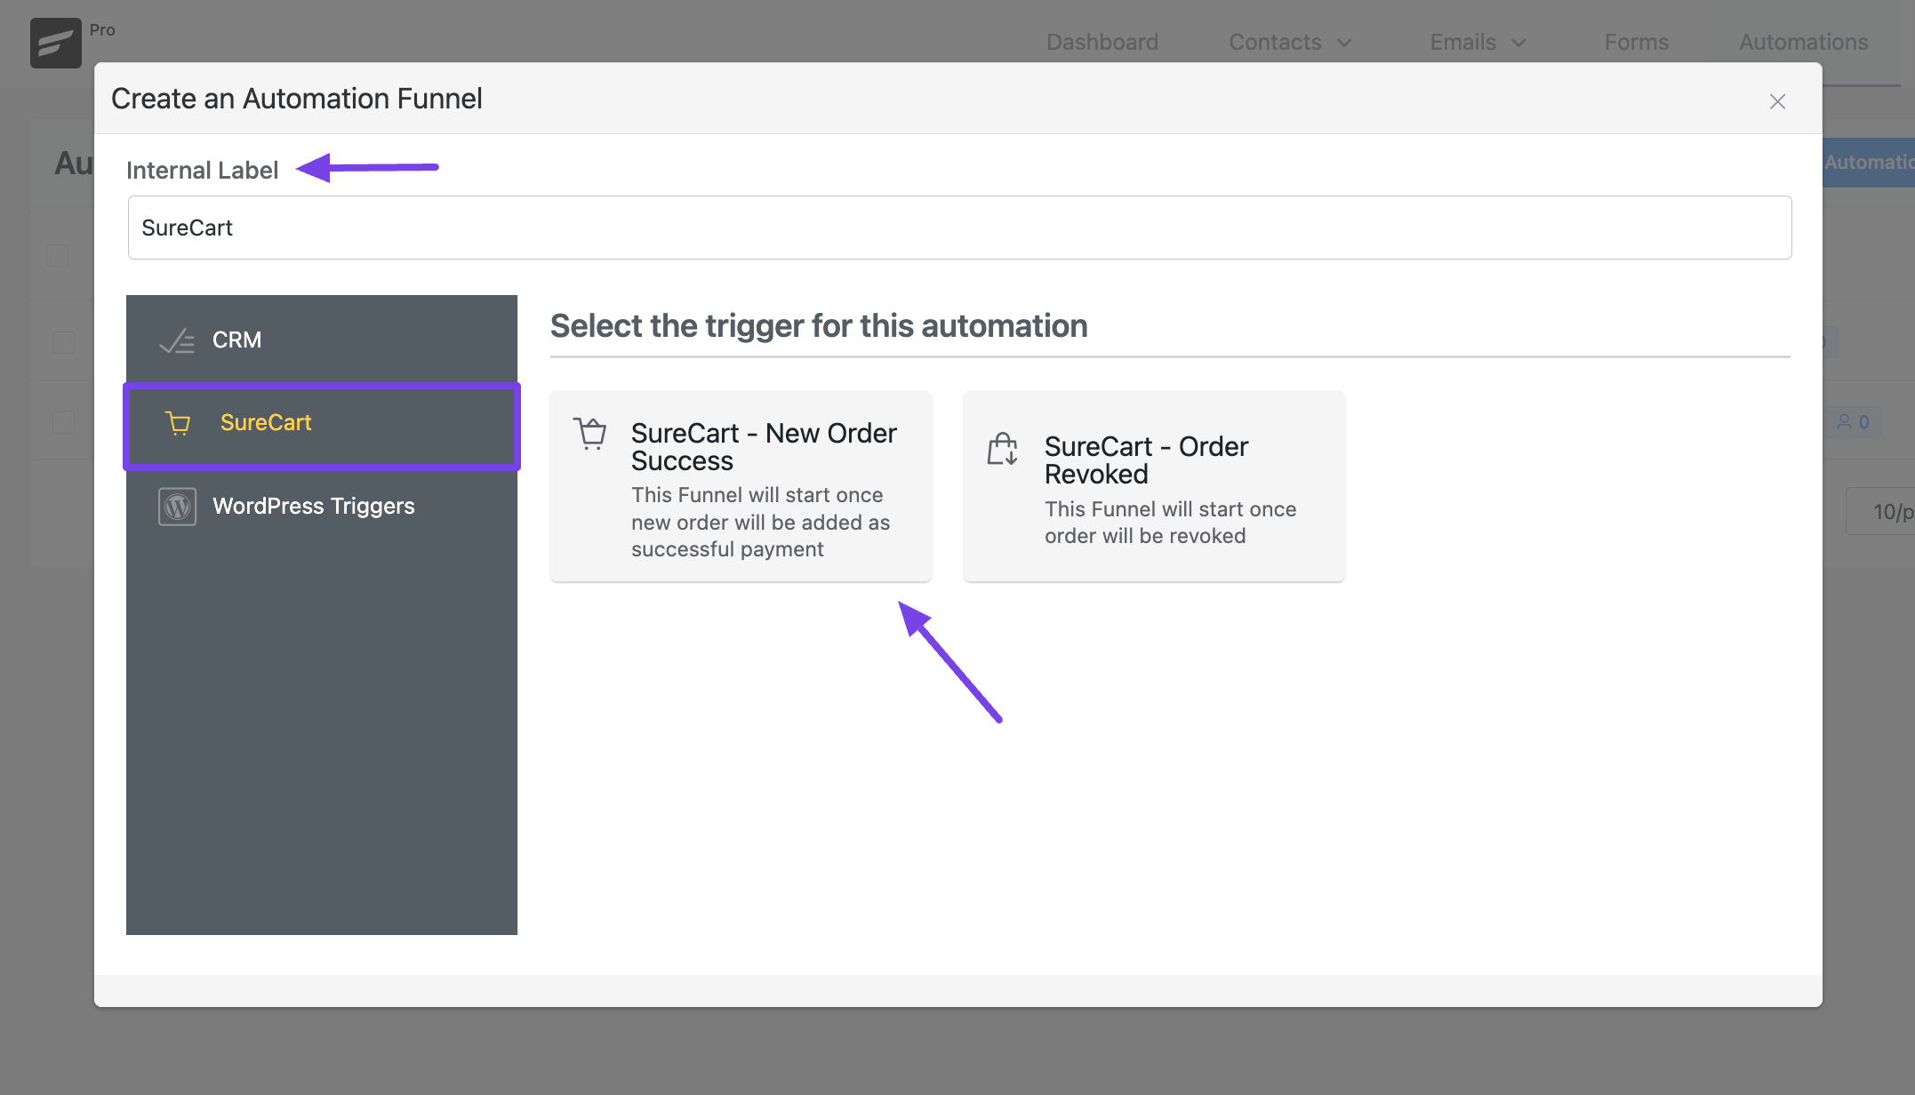Open the Dashboard menu item

(1102, 42)
